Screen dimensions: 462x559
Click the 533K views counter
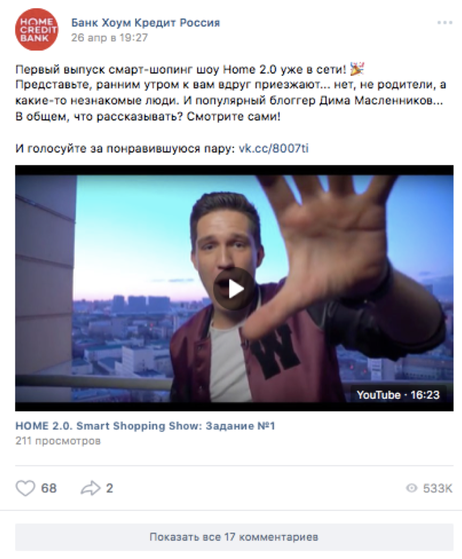(438, 488)
